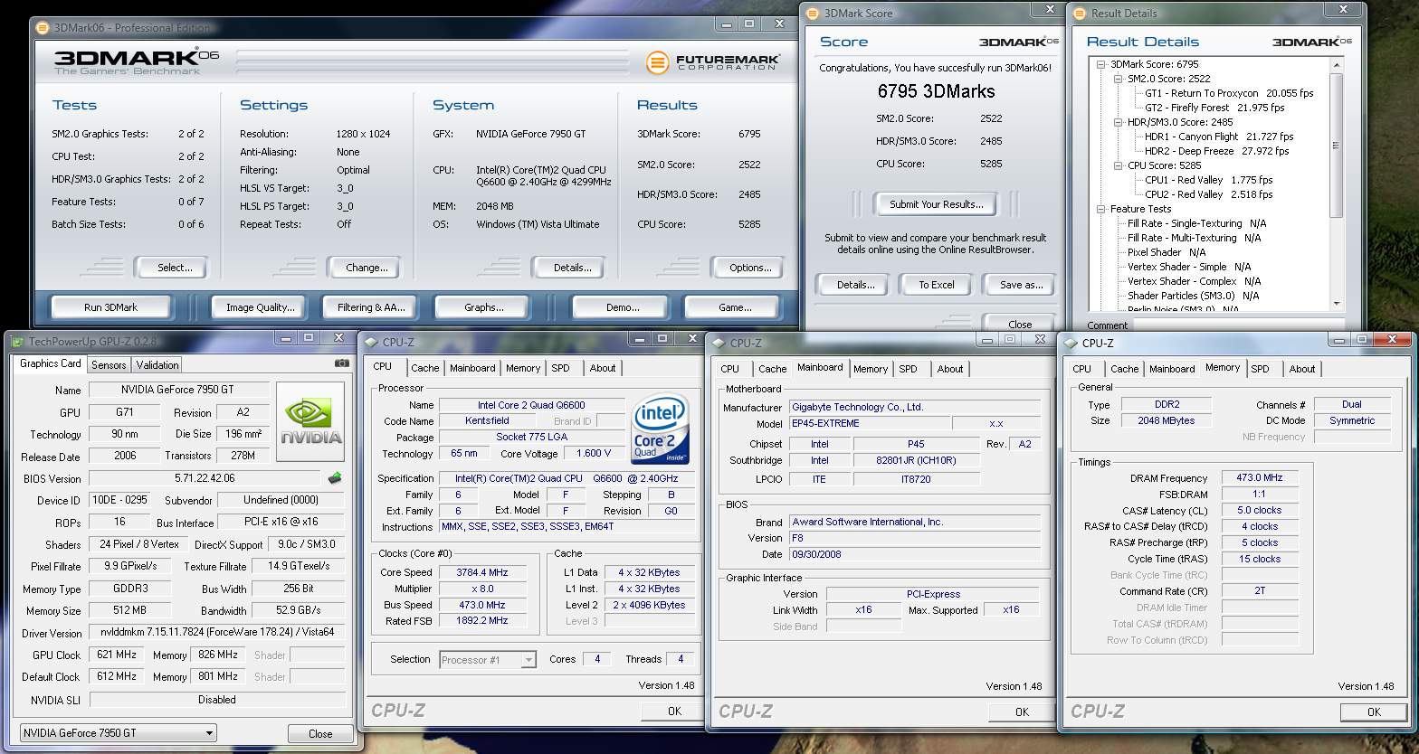The height and width of the screenshot is (754, 1419).
Task: Select the GPU-Z Graphics Card tab
Action: pos(51,363)
